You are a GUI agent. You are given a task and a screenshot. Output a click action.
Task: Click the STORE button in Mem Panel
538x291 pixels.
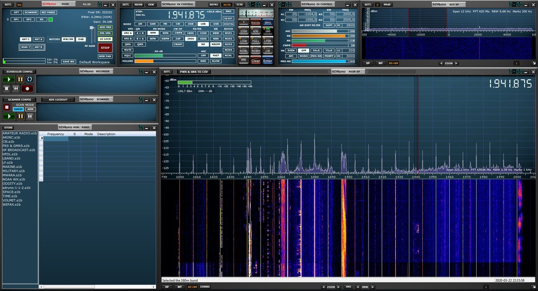pyautogui.click(x=9, y=128)
